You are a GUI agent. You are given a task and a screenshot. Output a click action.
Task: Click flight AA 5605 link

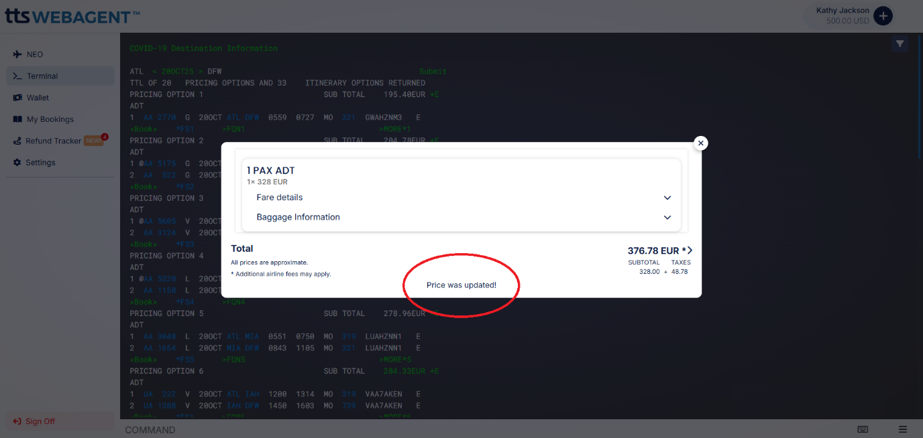(159, 221)
